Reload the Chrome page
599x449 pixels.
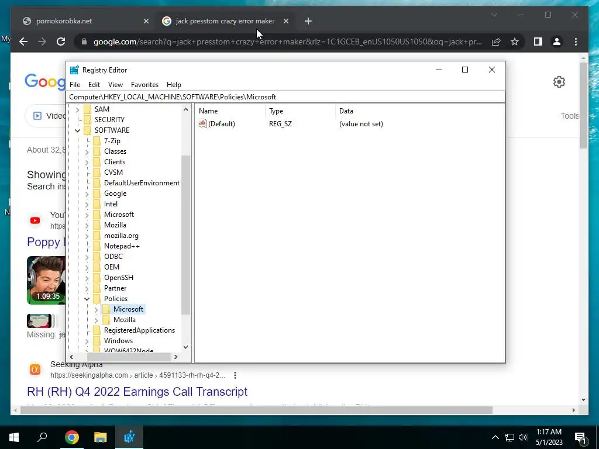[61, 42]
